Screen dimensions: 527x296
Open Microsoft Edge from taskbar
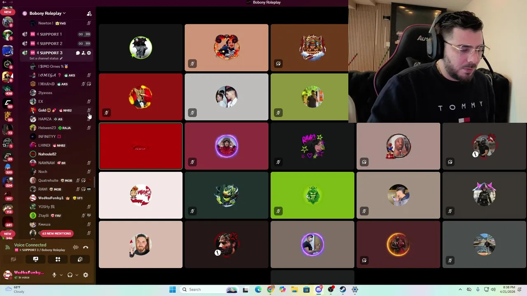coord(258,289)
